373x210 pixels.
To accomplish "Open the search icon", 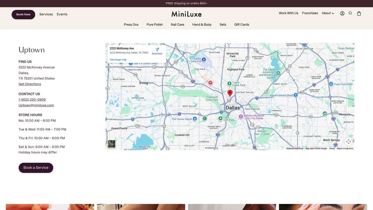I will tap(350, 13).
